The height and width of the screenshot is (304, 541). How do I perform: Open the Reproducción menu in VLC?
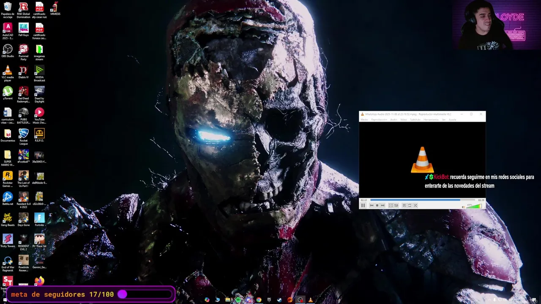pos(379,120)
